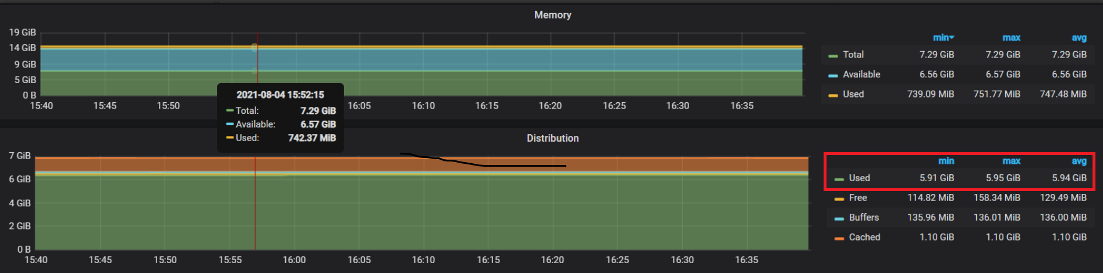Image resolution: width=1103 pixels, height=273 pixels.
Task: Open the orange Cached color swatch
Action: [839, 238]
